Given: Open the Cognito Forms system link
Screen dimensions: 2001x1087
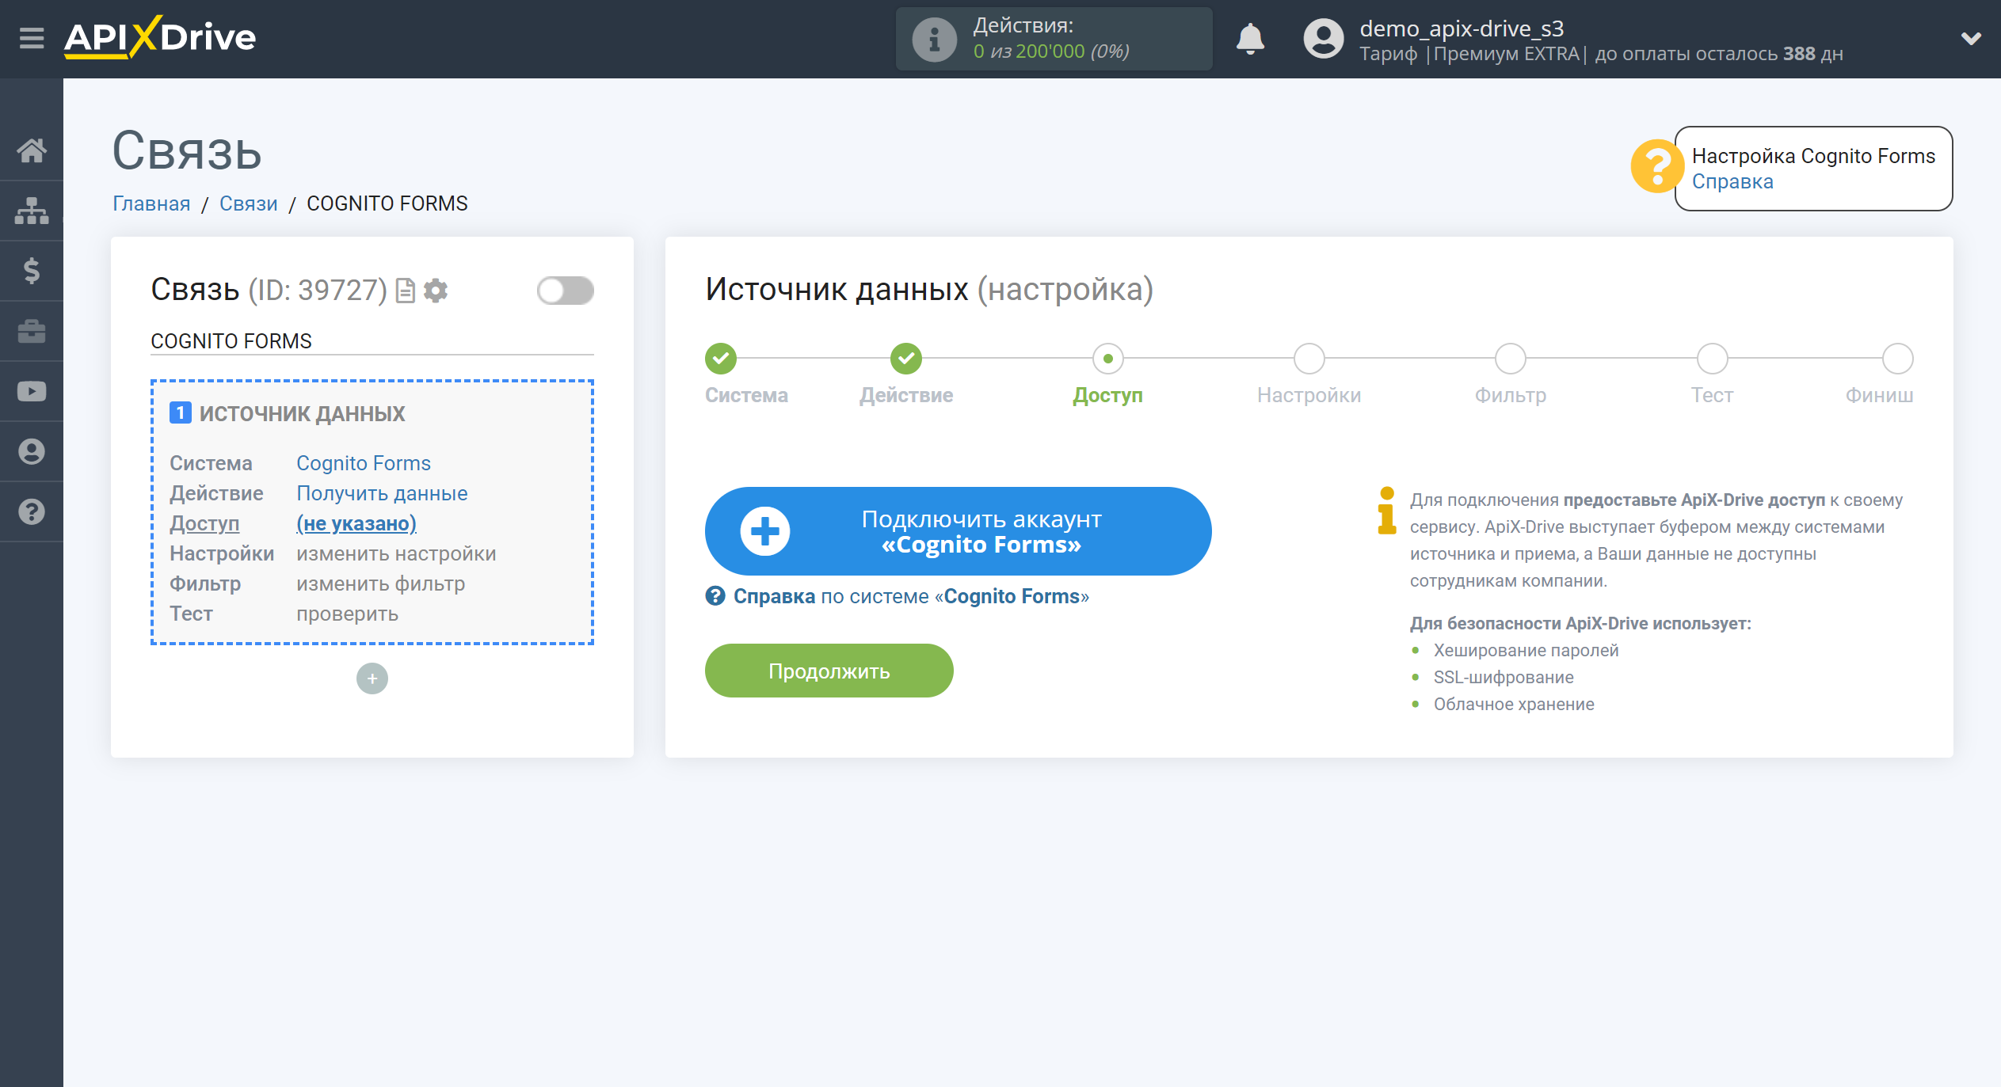Looking at the screenshot, I should 364,463.
